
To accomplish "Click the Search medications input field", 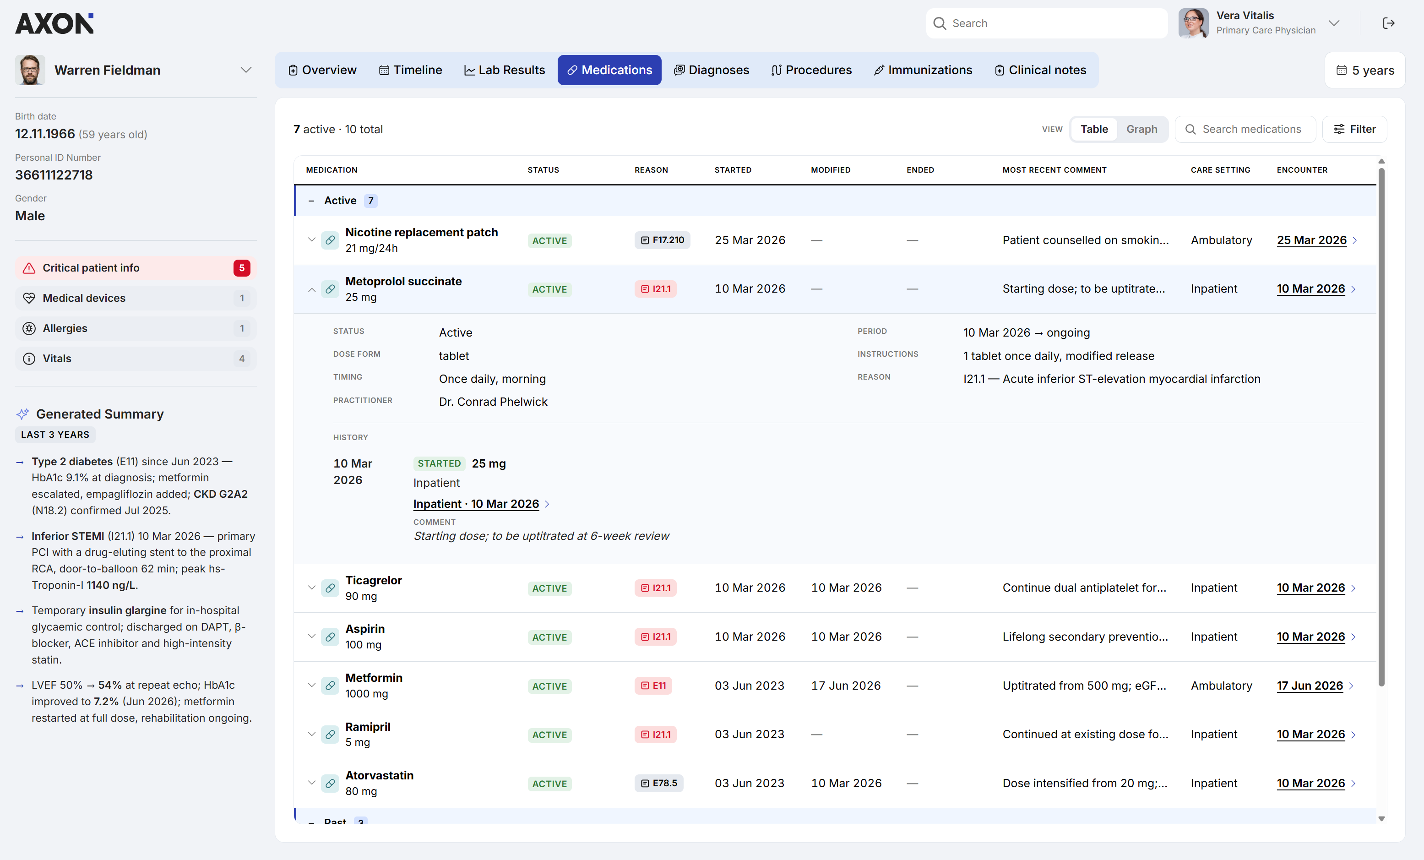I will point(1245,129).
